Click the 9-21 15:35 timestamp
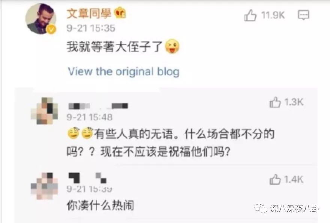330x223 pixels. click(x=91, y=28)
